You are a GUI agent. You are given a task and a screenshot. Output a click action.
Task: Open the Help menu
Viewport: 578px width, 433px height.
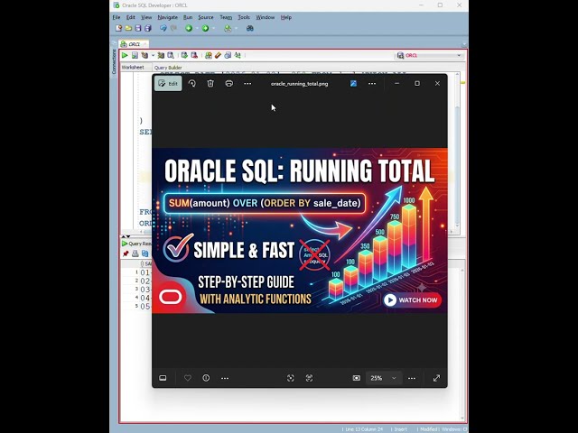tap(286, 17)
